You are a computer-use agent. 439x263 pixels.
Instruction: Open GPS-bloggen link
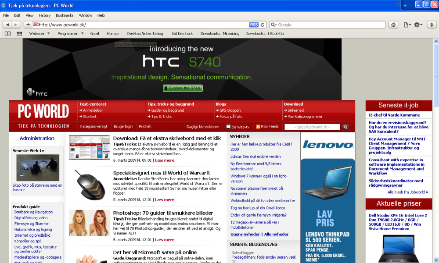(x=230, y=110)
